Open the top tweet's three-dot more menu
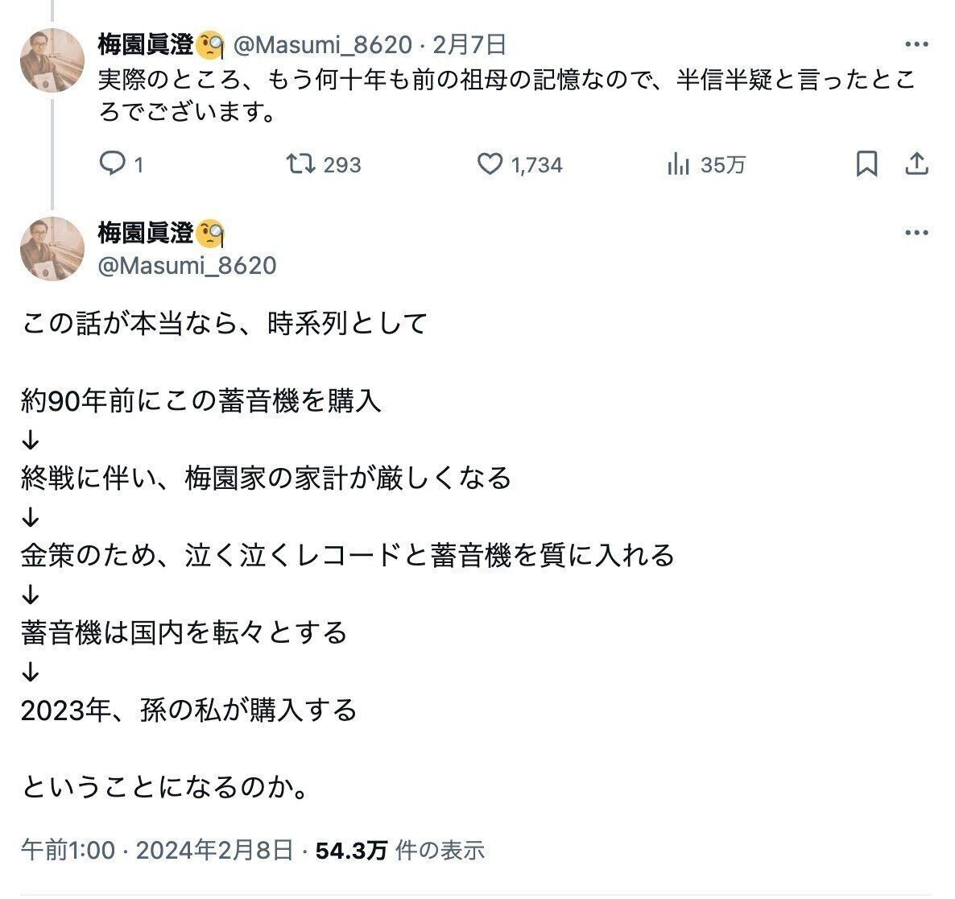Viewport: 955px width, 899px height. pyautogui.click(x=916, y=44)
